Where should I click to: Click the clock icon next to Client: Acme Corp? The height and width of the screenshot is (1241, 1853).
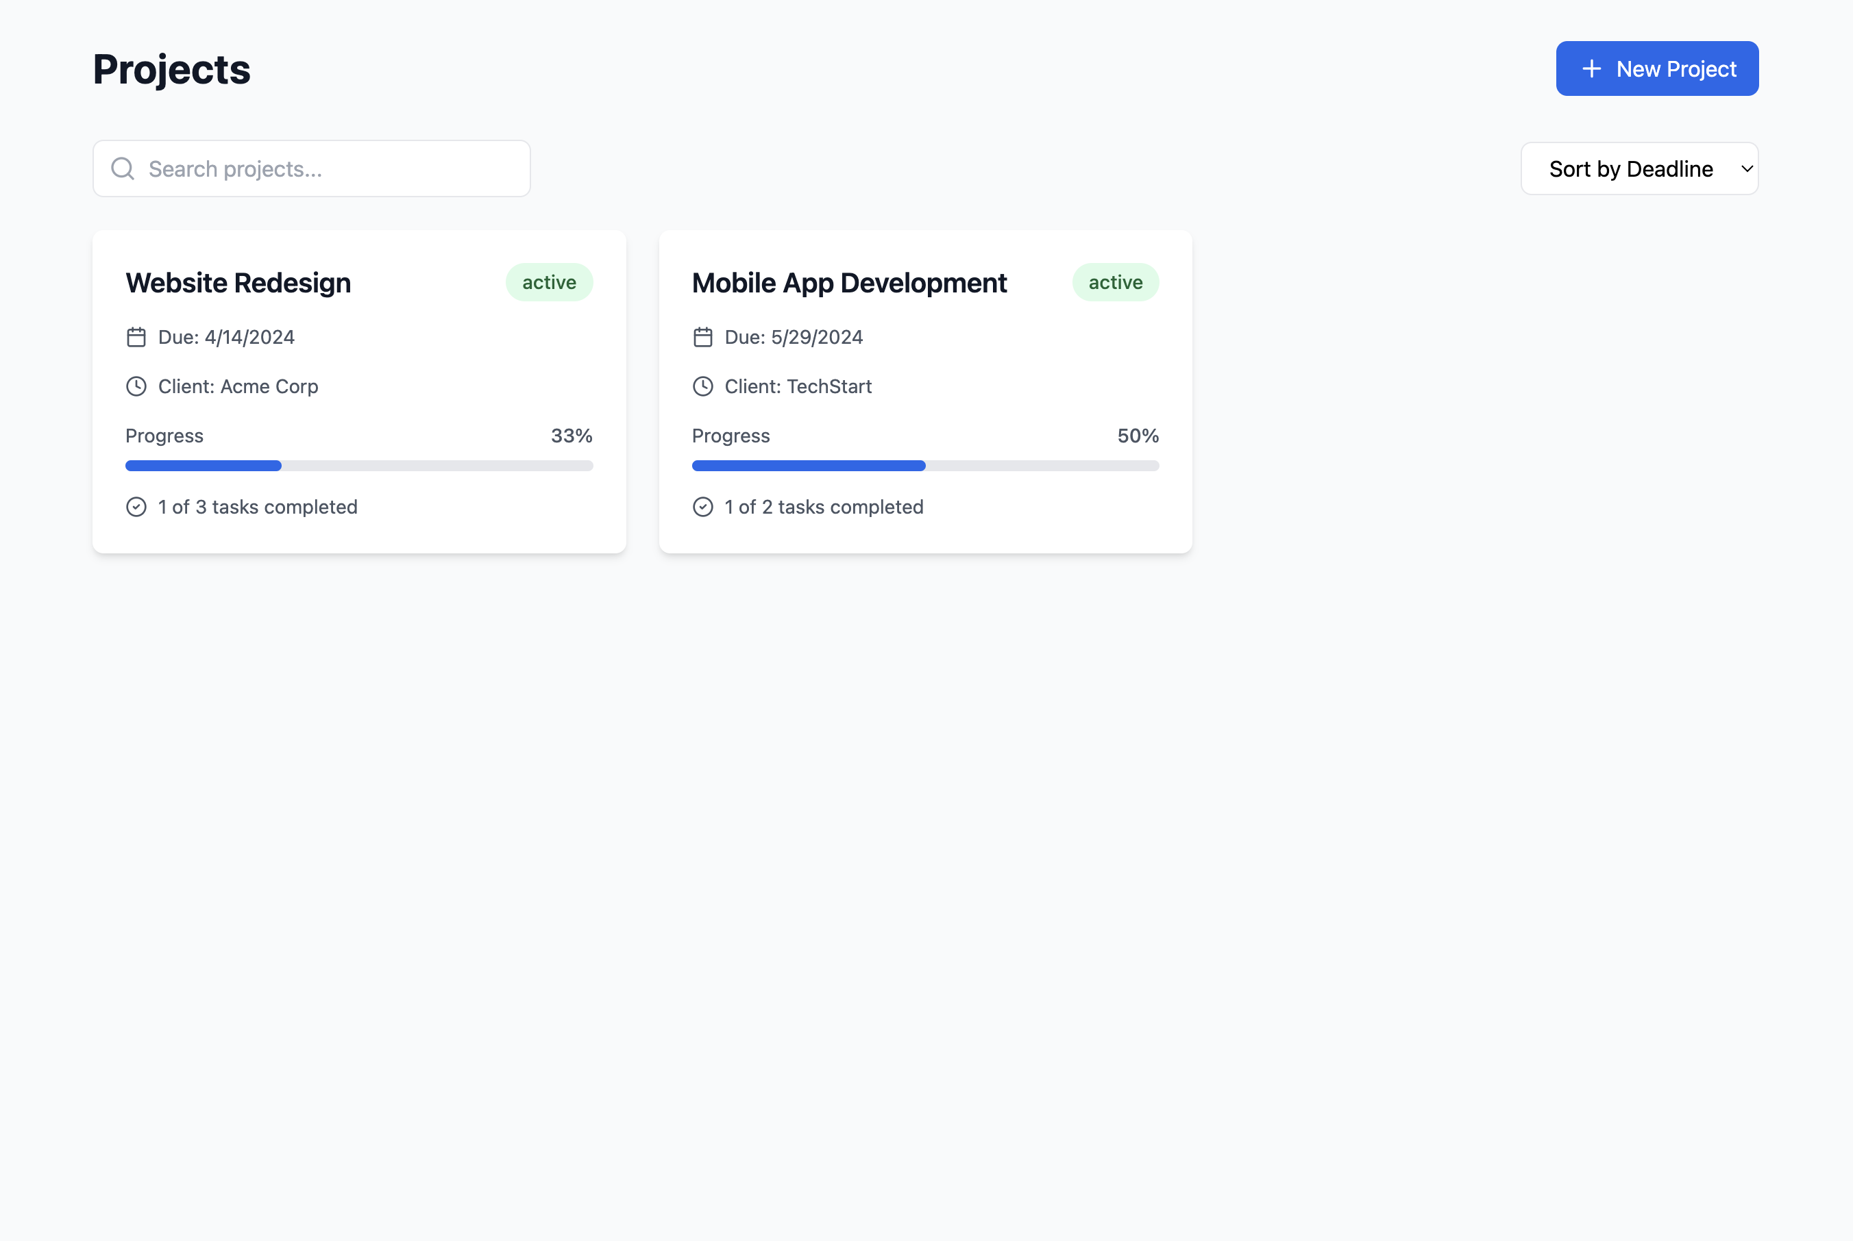136,386
